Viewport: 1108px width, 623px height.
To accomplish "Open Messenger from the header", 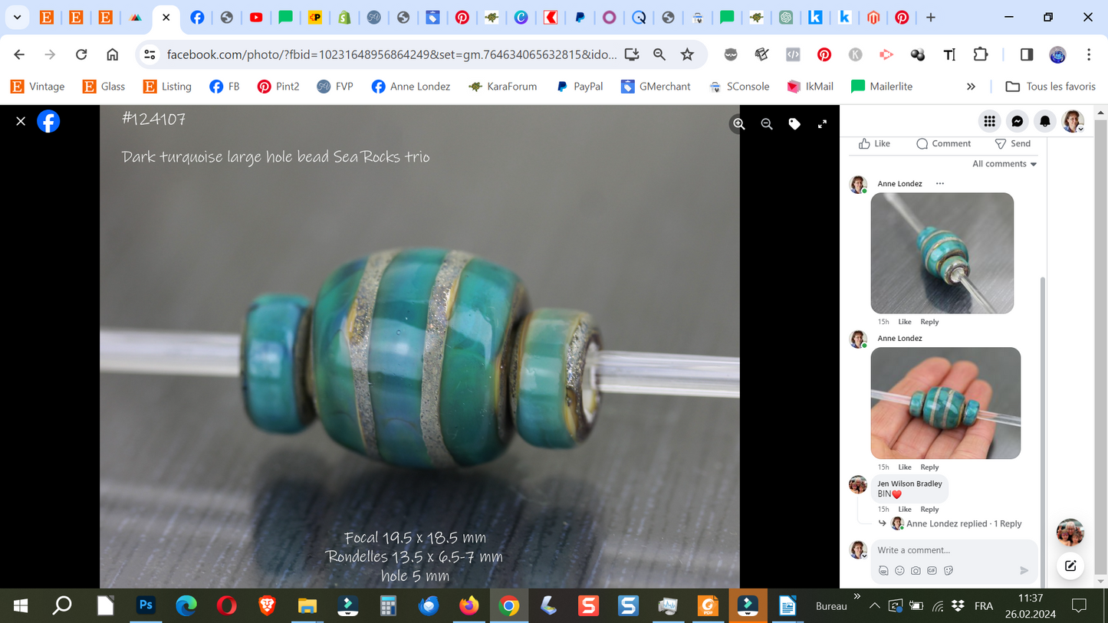I will tap(1017, 121).
